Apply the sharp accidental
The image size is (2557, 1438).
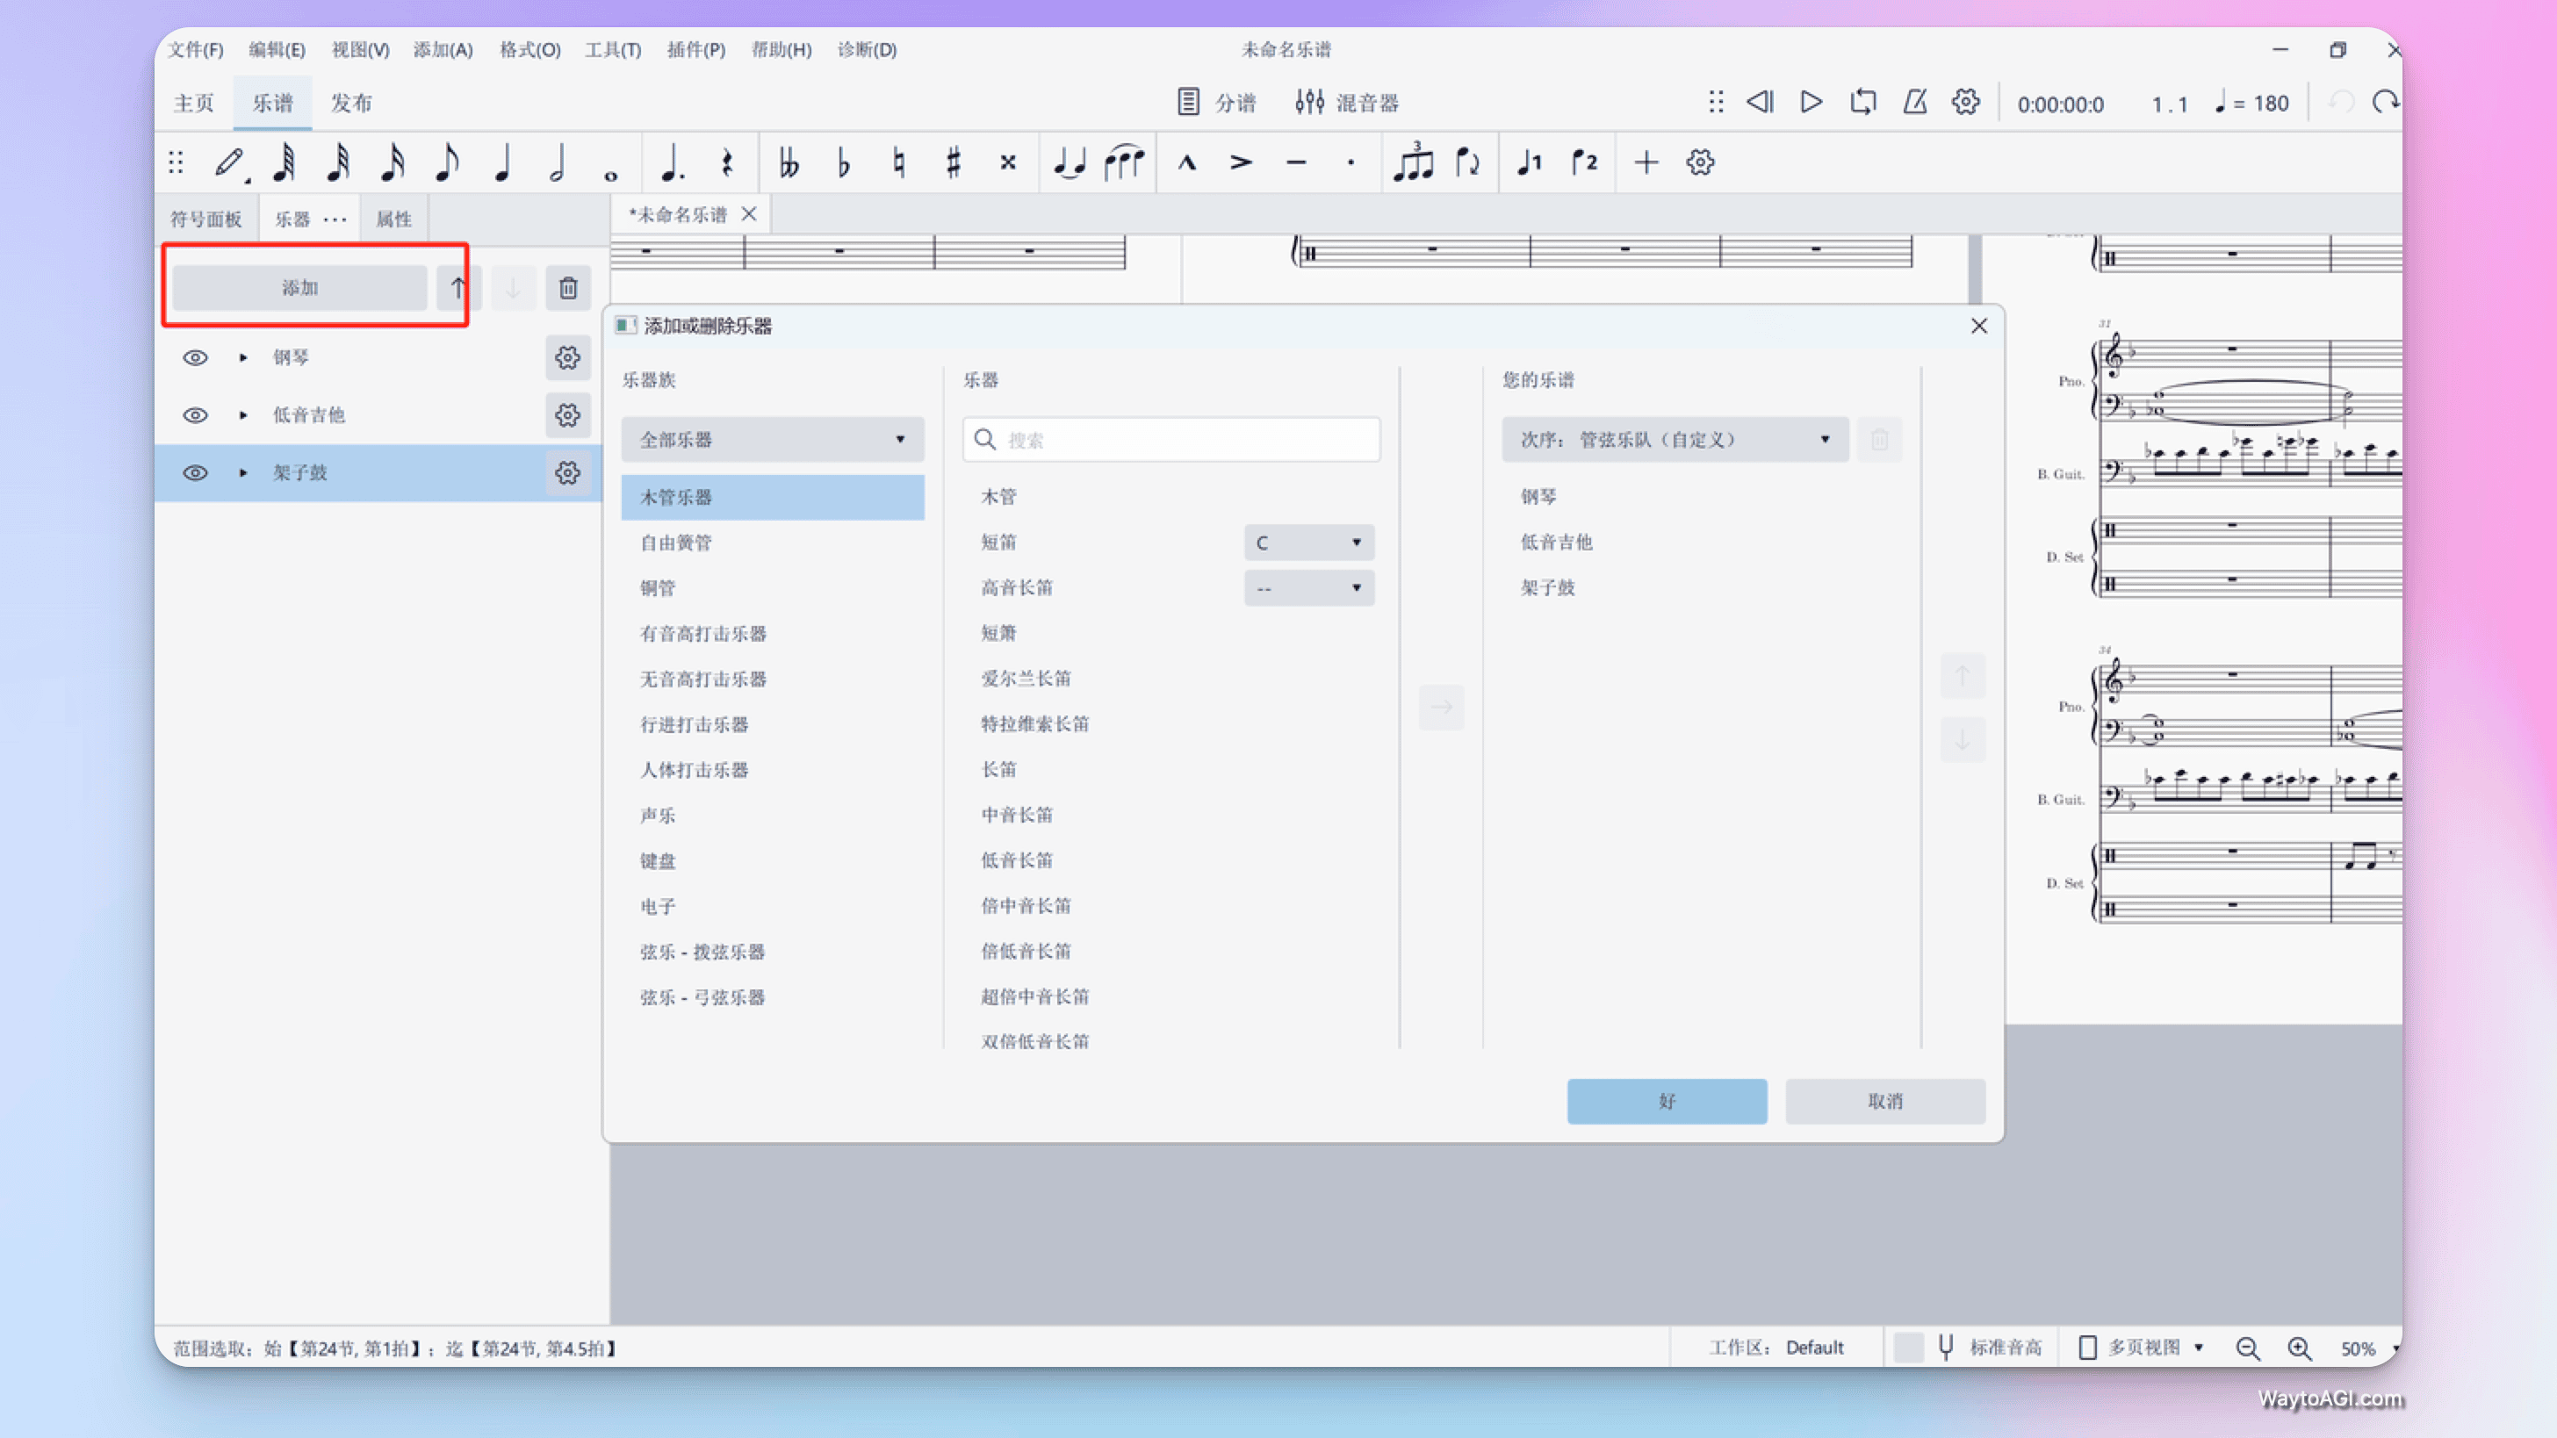[x=953, y=162]
